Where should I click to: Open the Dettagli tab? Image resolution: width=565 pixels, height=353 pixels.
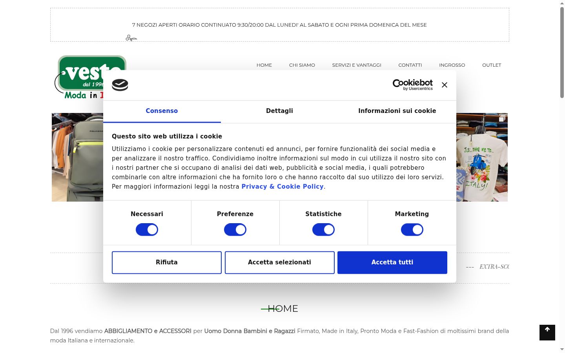click(279, 111)
